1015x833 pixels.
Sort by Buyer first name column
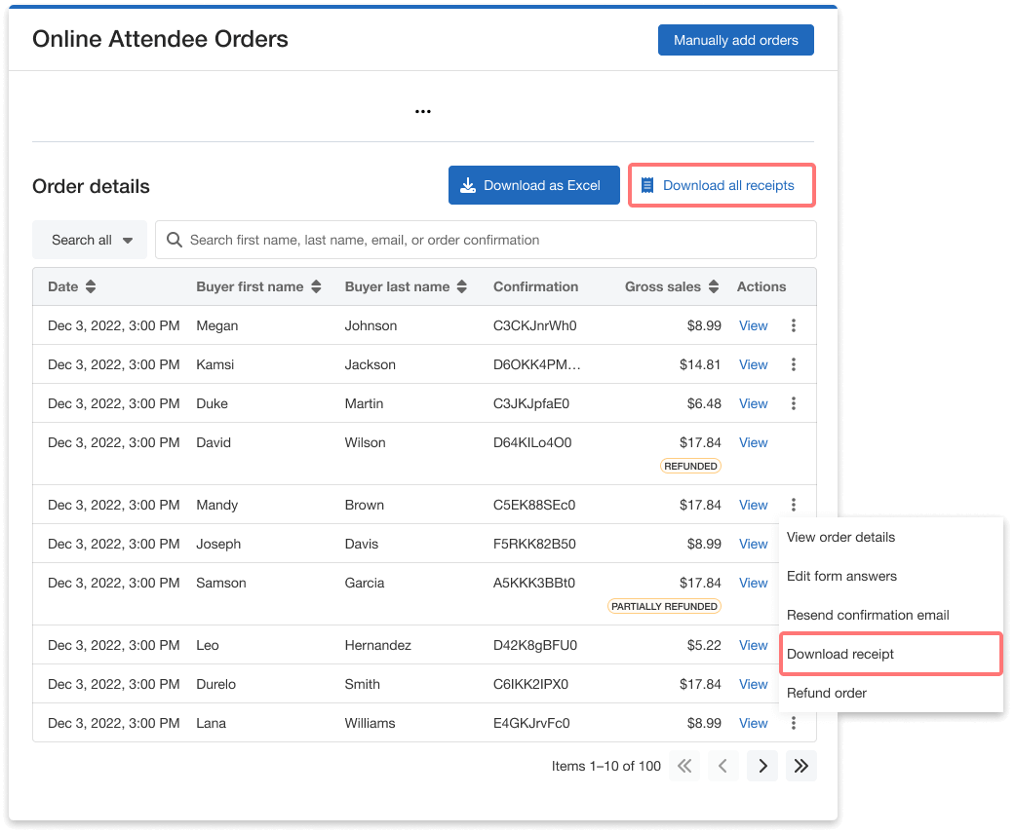pos(315,287)
